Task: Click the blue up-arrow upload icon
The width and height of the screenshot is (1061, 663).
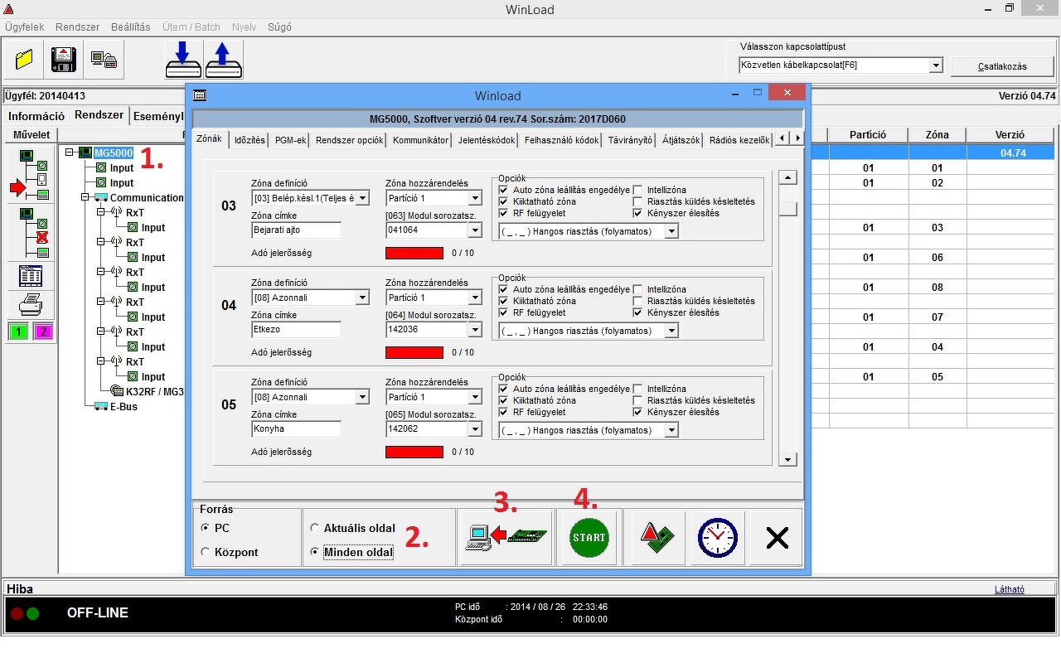Action: (x=224, y=60)
